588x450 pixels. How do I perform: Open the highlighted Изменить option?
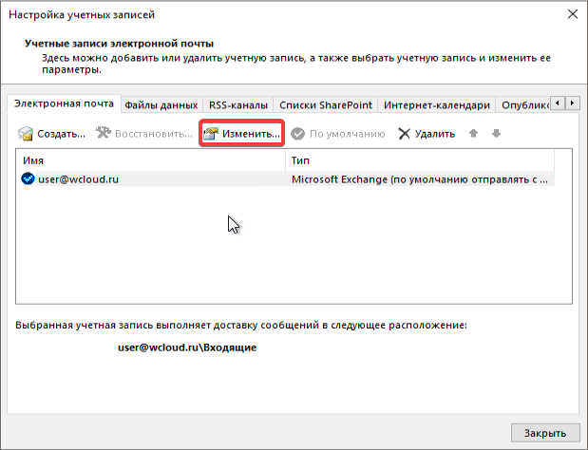241,134
